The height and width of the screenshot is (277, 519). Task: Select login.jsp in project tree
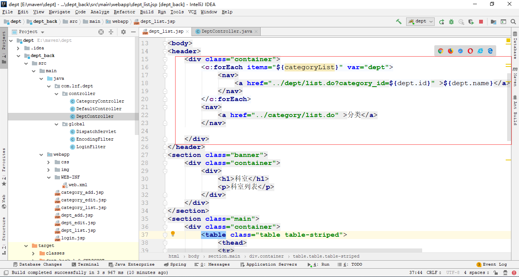[73, 238]
